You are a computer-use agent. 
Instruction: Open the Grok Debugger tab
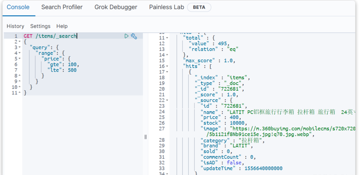click(116, 7)
